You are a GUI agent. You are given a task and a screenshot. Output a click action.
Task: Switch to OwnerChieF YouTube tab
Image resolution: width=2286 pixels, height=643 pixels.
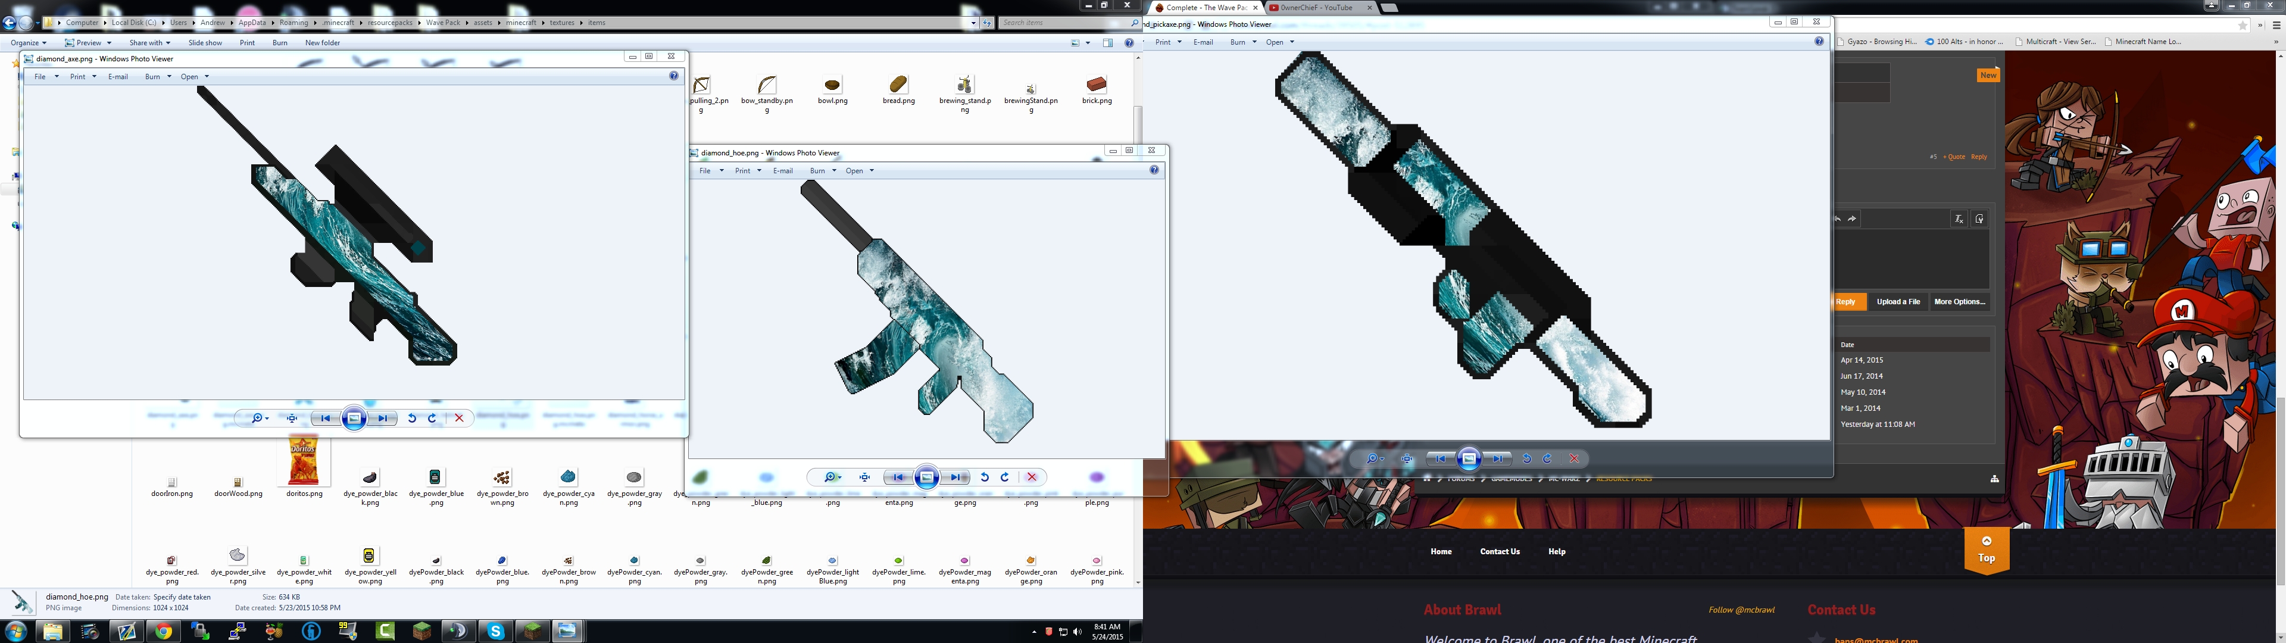coord(1316,7)
